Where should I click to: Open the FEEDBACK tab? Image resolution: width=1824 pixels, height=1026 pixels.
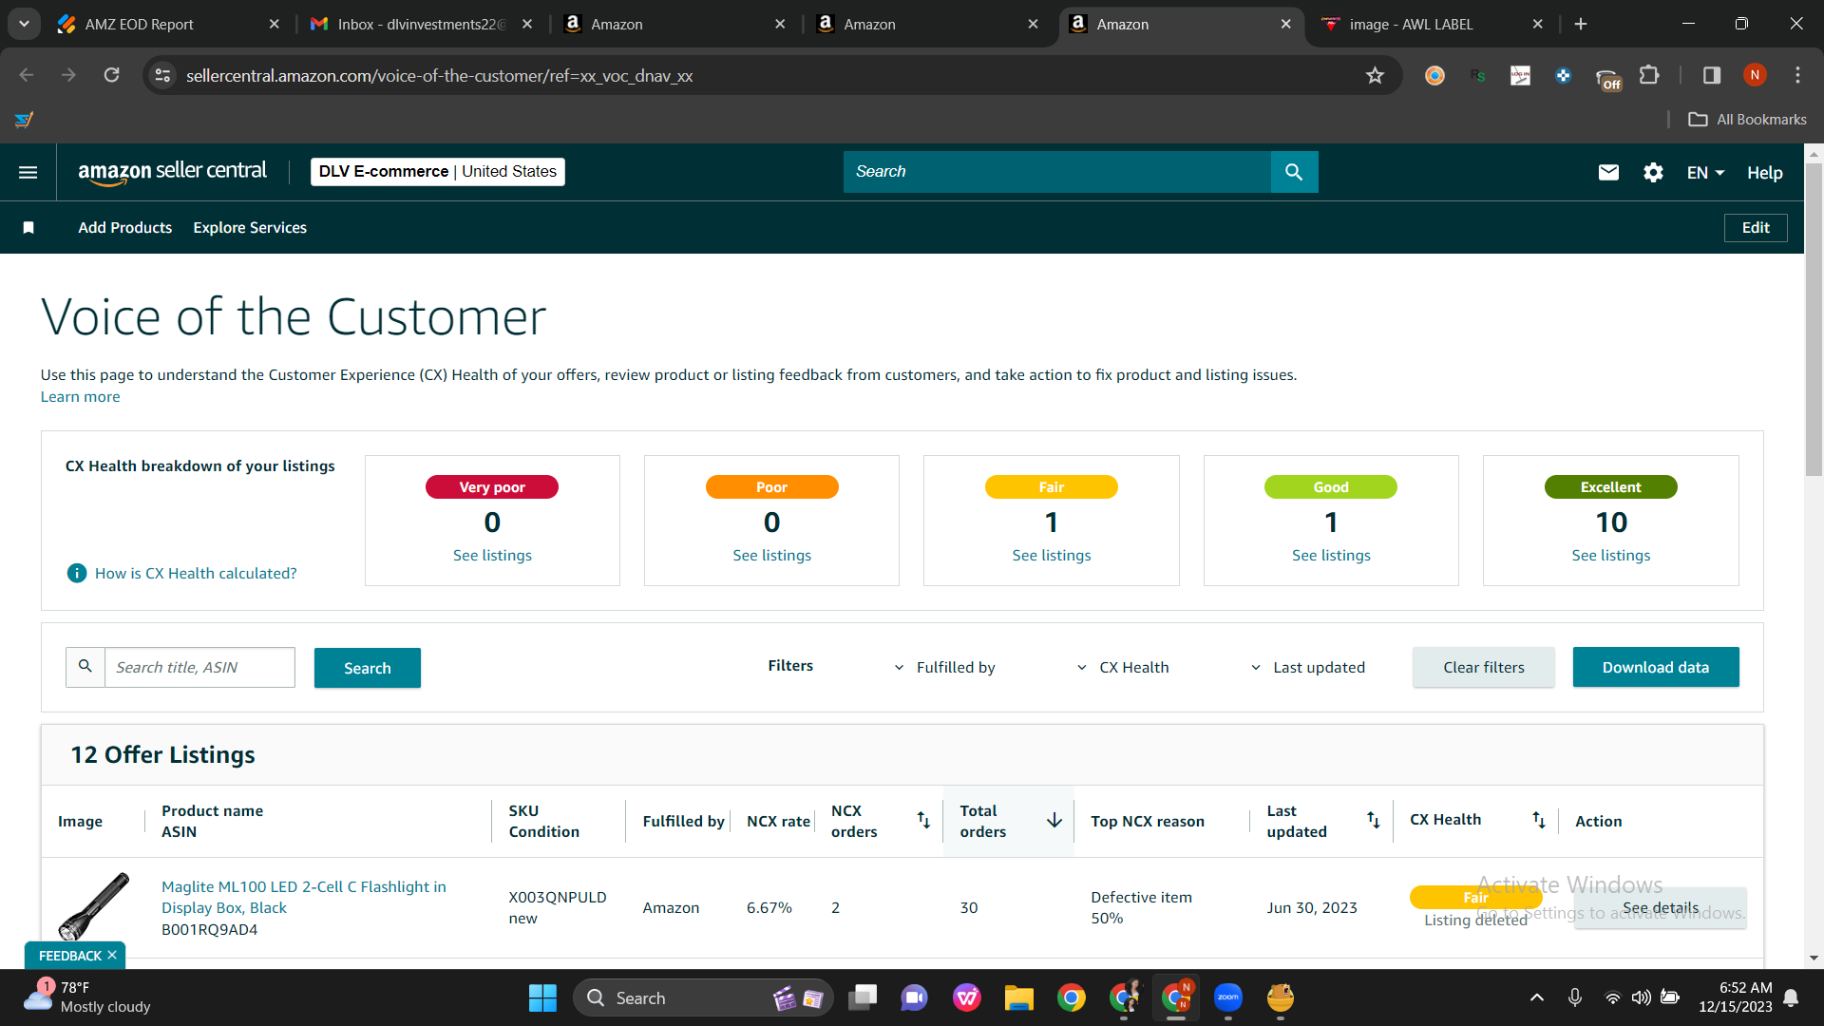pyautogui.click(x=69, y=956)
